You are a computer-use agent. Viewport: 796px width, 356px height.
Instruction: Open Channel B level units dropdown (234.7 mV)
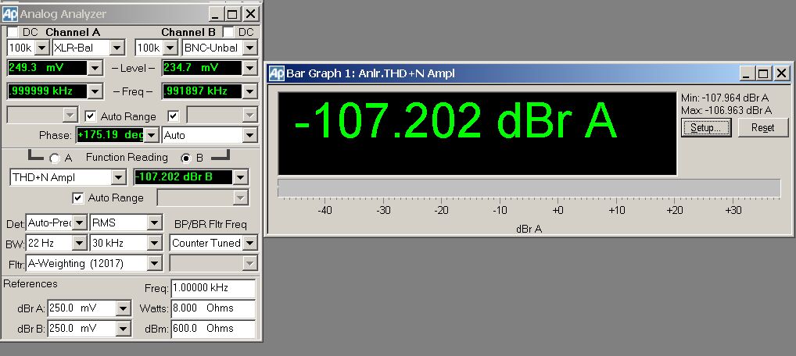249,67
